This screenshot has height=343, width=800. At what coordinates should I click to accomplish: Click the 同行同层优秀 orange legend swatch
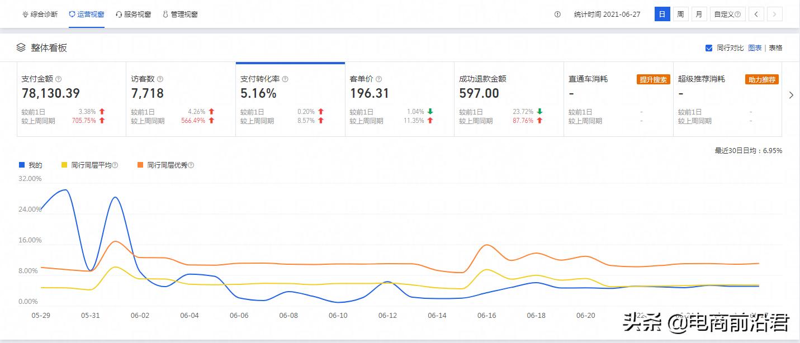click(x=140, y=165)
